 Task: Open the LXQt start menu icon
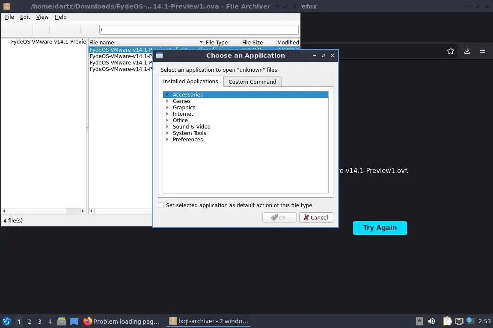click(x=6, y=321)
